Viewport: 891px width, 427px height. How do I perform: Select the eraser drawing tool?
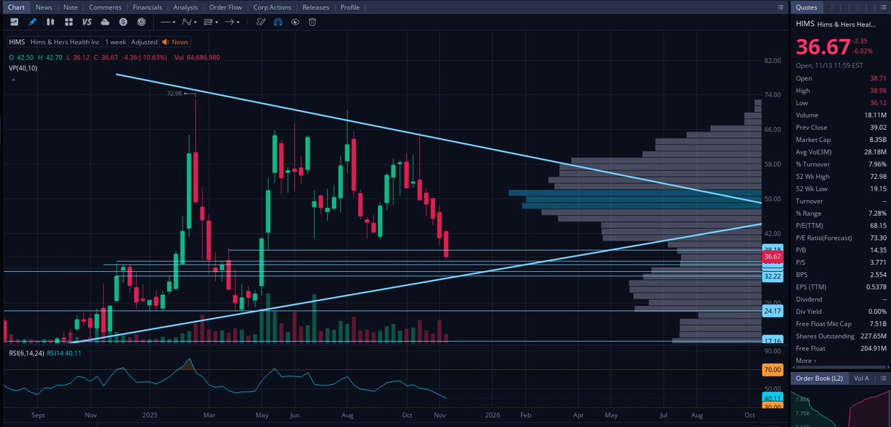click(x=261, y=22)
